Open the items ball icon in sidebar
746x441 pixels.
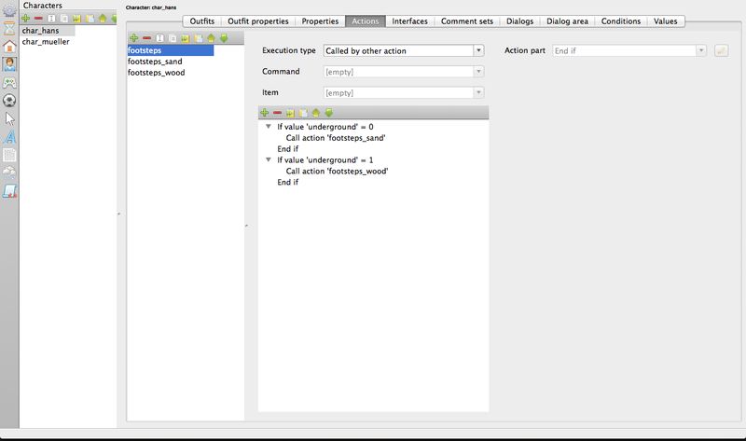9,100
